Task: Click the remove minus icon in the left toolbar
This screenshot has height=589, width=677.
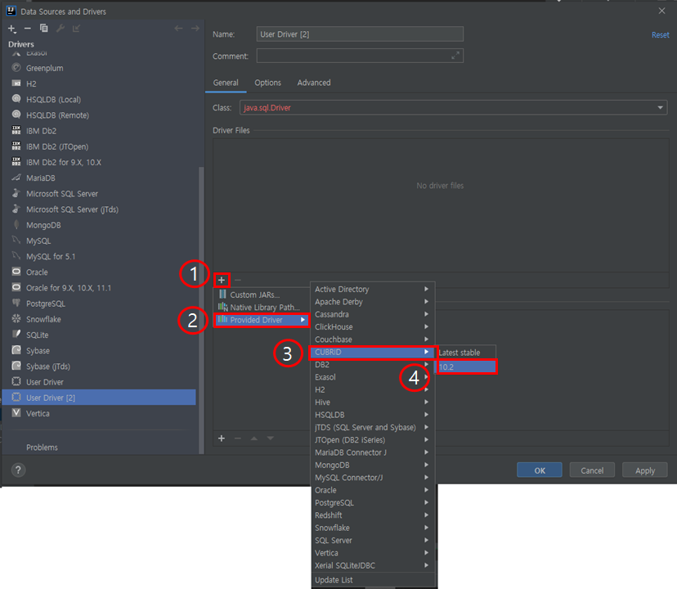Action: (x=28, y=29)
